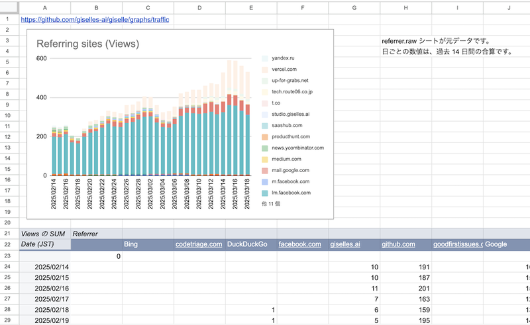Select the 2025/02/14 date cell
The width and height of the screenshot is (530, 325).
point(45,267)
